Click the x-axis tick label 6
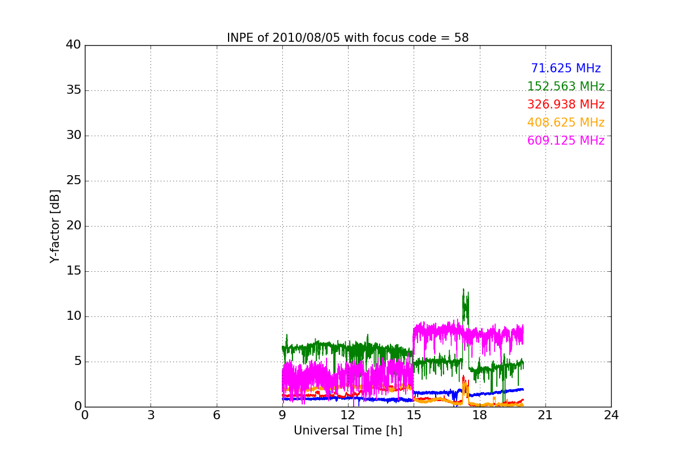679x452 pixels. pyautogui.click(x=217, y=415)
